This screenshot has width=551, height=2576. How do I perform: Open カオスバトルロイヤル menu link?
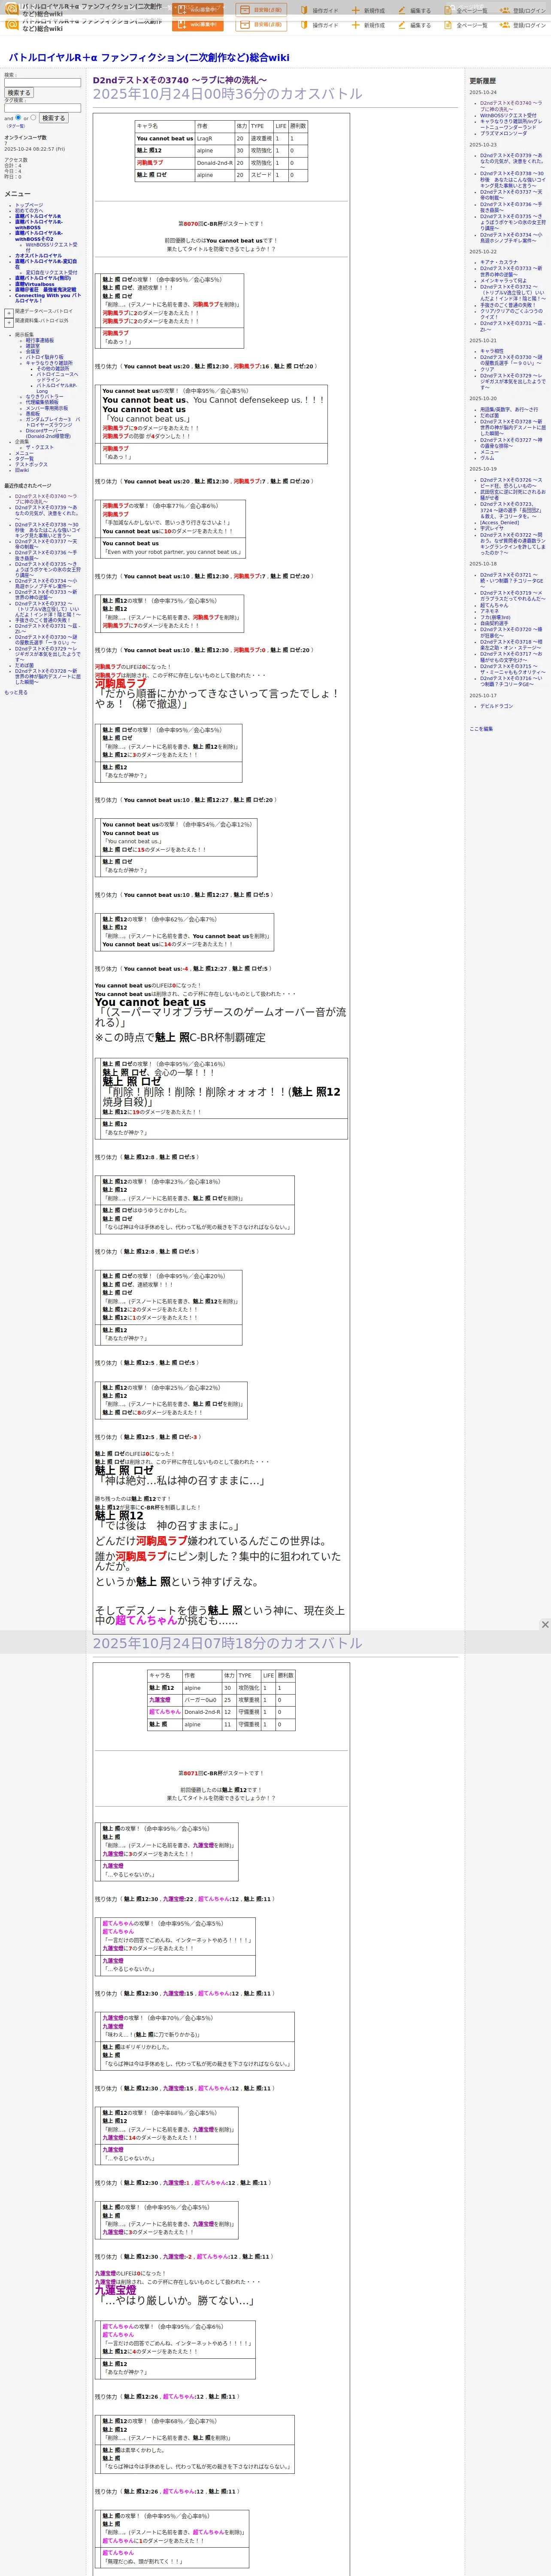pos(38,256)
